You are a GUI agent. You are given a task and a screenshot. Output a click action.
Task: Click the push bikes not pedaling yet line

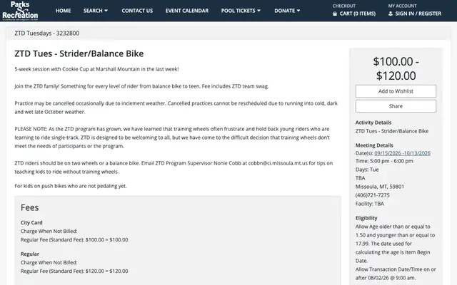click(71, 186)
